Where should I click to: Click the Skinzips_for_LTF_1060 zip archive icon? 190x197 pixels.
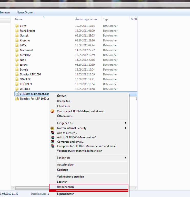pyautogui.click(x=17, y=99)
